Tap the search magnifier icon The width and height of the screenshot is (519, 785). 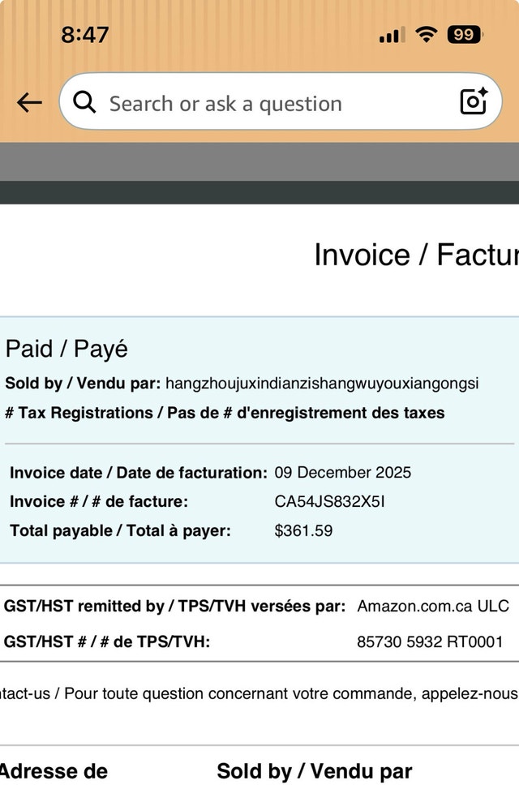[84, 102]
